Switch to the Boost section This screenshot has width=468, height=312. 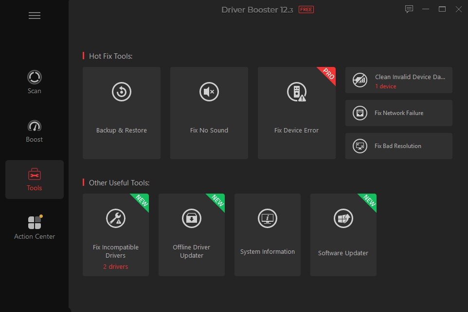coord(34,131)
